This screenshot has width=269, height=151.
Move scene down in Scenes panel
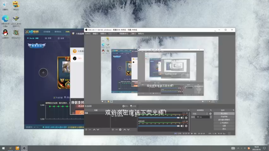click(98, 130)
